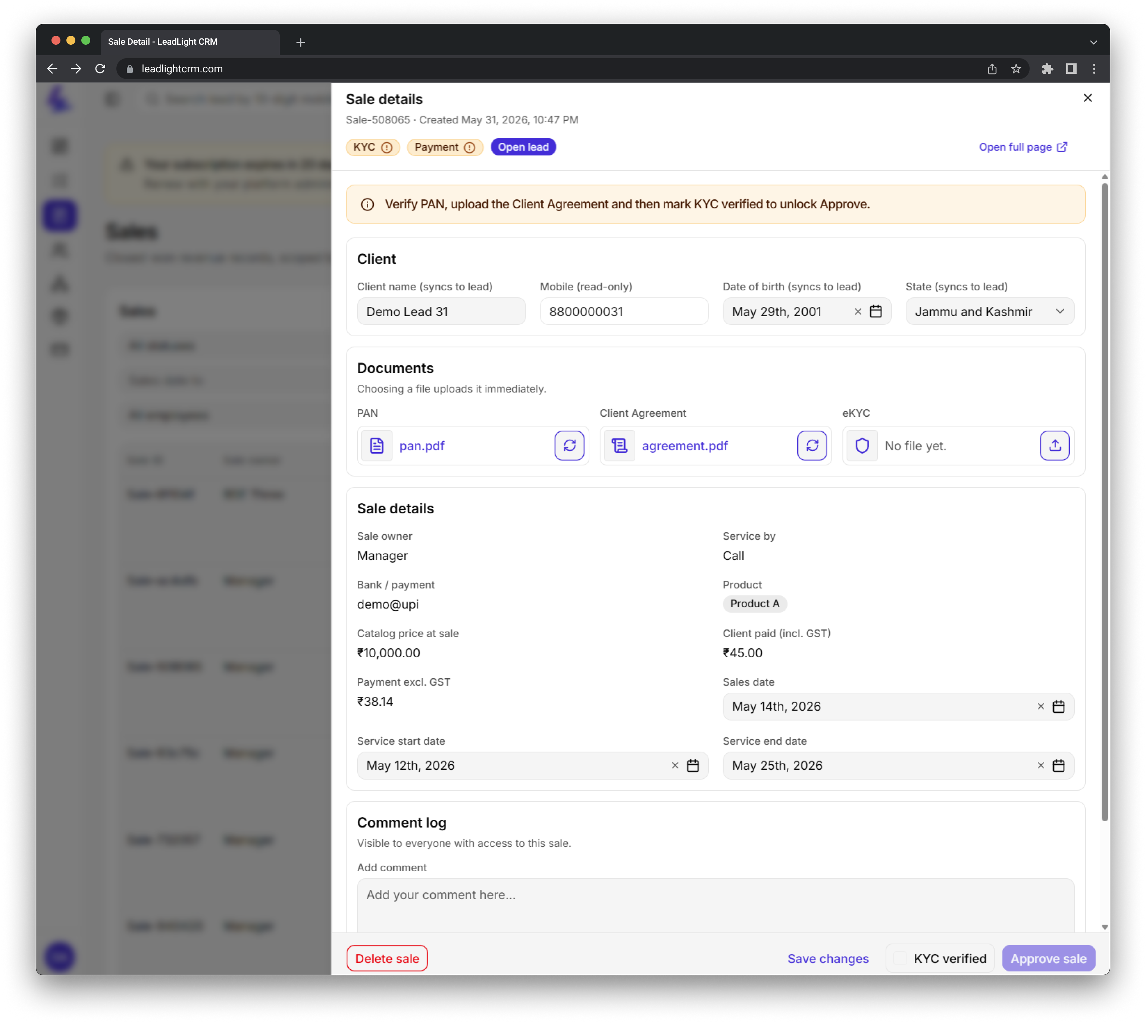Image resolution: width=1146 pixels, height=1023 pixels.
Task: Open the lead via Open lead button
Action: (523, 147)
